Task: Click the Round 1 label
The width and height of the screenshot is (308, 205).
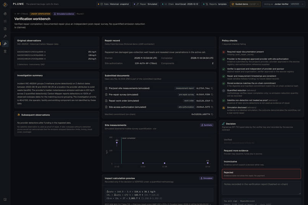Action: tap(80, 14)
